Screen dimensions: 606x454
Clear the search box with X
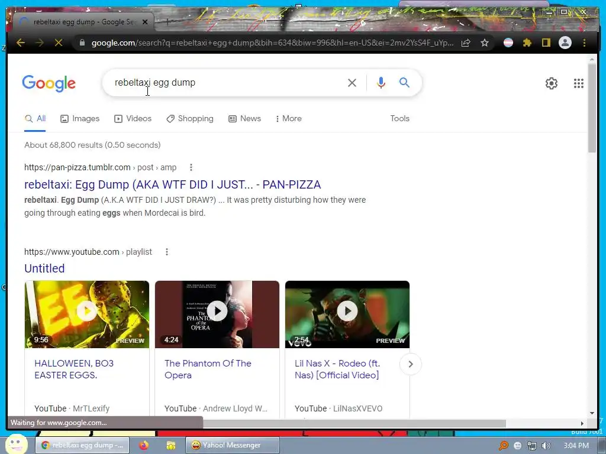352,83
